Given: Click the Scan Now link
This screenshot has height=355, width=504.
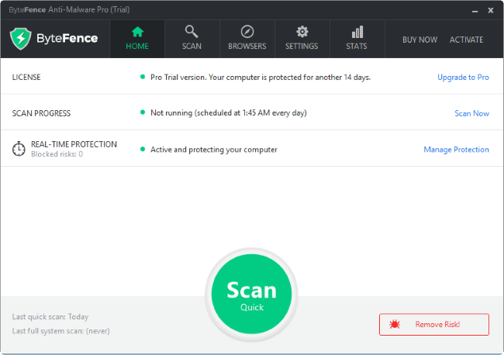Looking at the screenshot, I should [471, 113].
